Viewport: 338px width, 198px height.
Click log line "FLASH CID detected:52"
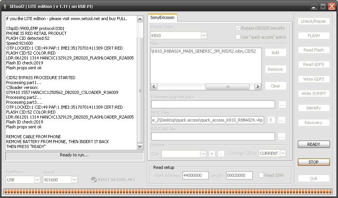tap(28, 38)
